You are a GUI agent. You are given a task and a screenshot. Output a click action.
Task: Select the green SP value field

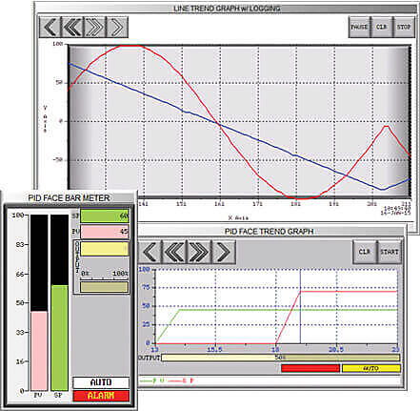pyautogui.click(x=105, y=216)
